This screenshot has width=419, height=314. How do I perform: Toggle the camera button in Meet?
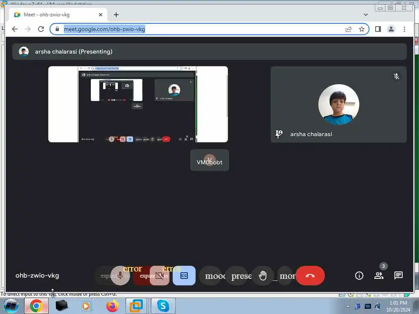pos(160,276)
